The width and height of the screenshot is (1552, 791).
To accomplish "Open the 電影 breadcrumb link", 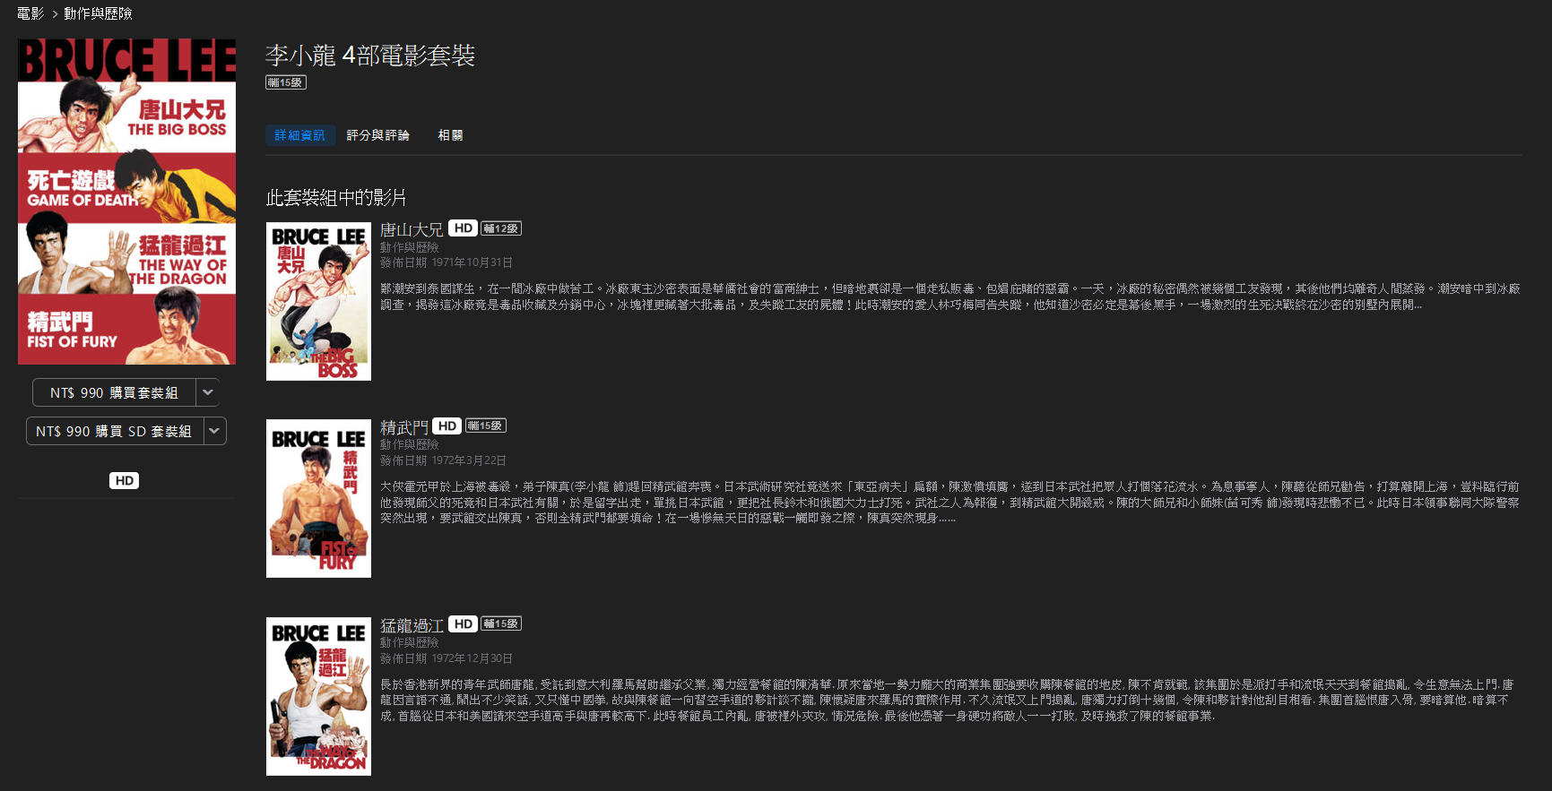I will 30,13.
